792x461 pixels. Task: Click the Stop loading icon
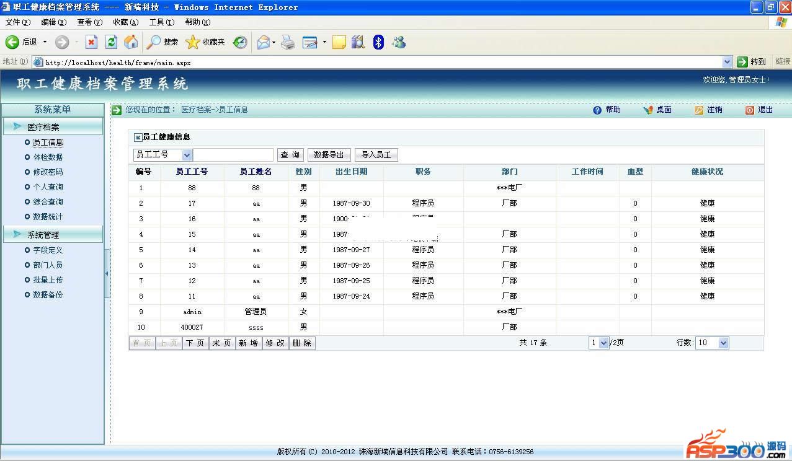[91, 42]
